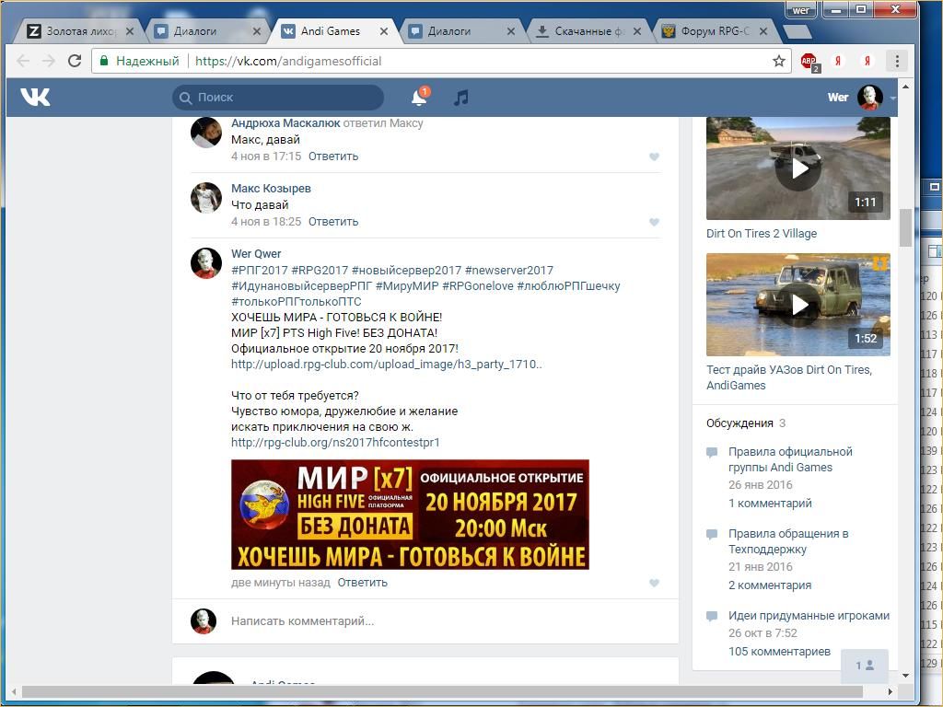Screen dimensions: 943x707
Task: Like Макс Козырев's comment heart
Action: click(655, 223)
